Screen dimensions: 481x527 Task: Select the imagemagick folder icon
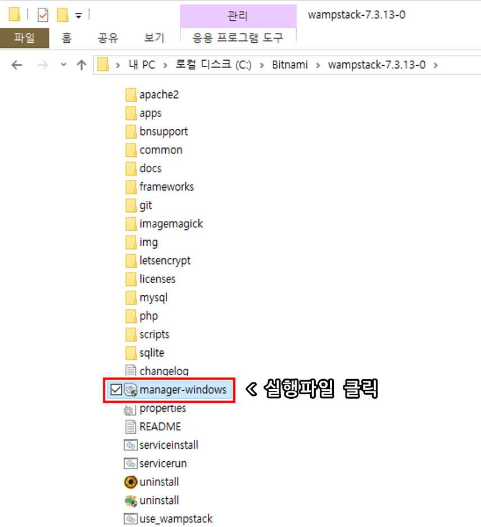[131, 224]
